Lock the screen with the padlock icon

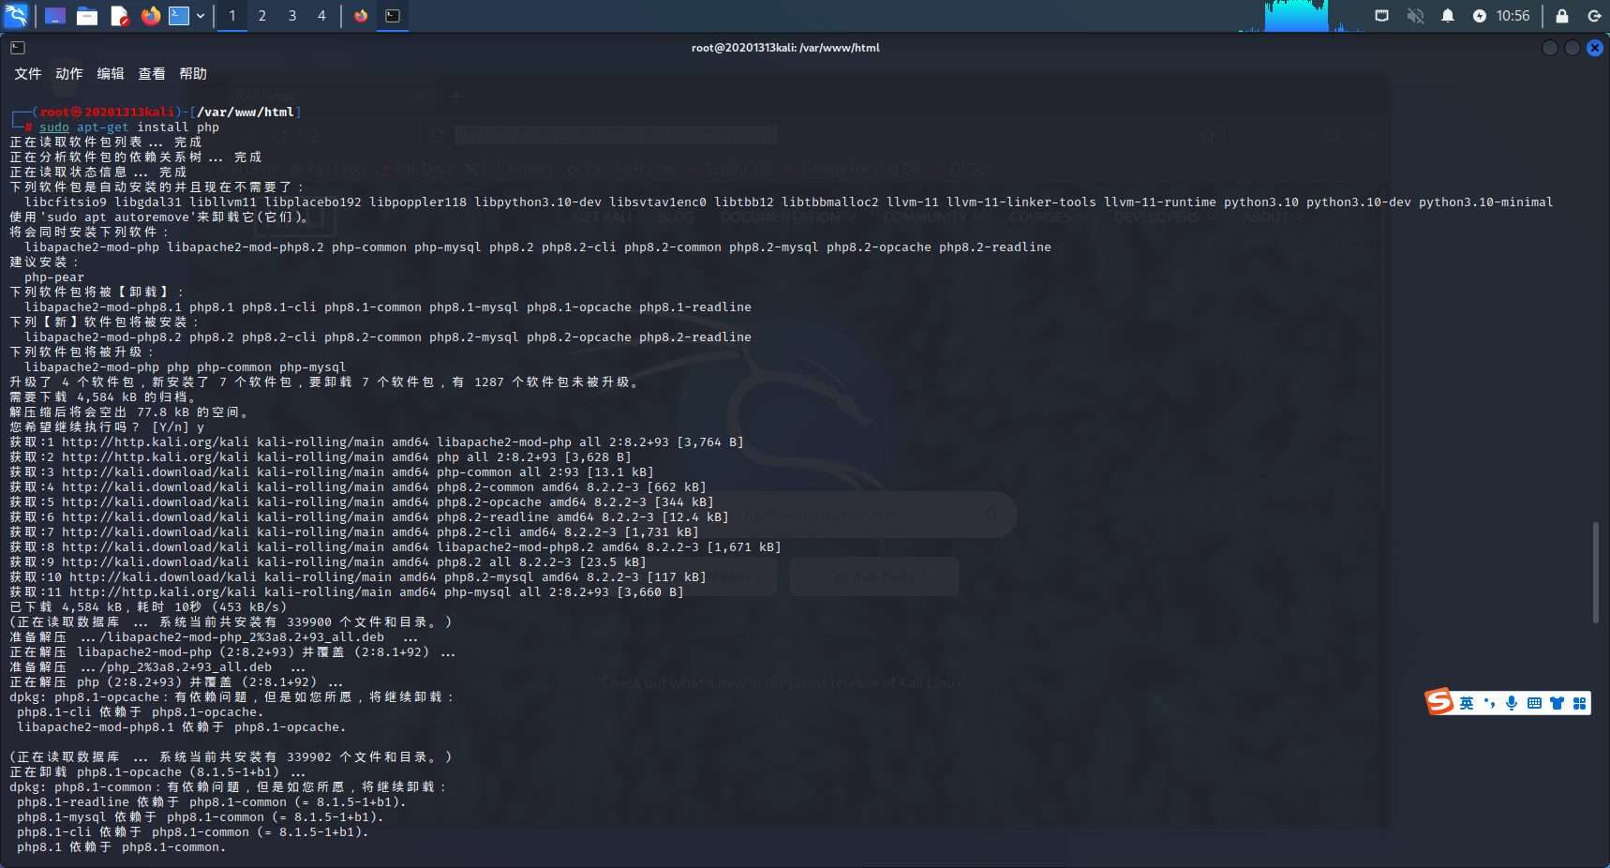pos(1562,16)
